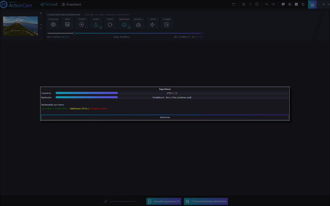Click the Auswahl exportieren (1) button
330x206 pixels.
(164, 201)
